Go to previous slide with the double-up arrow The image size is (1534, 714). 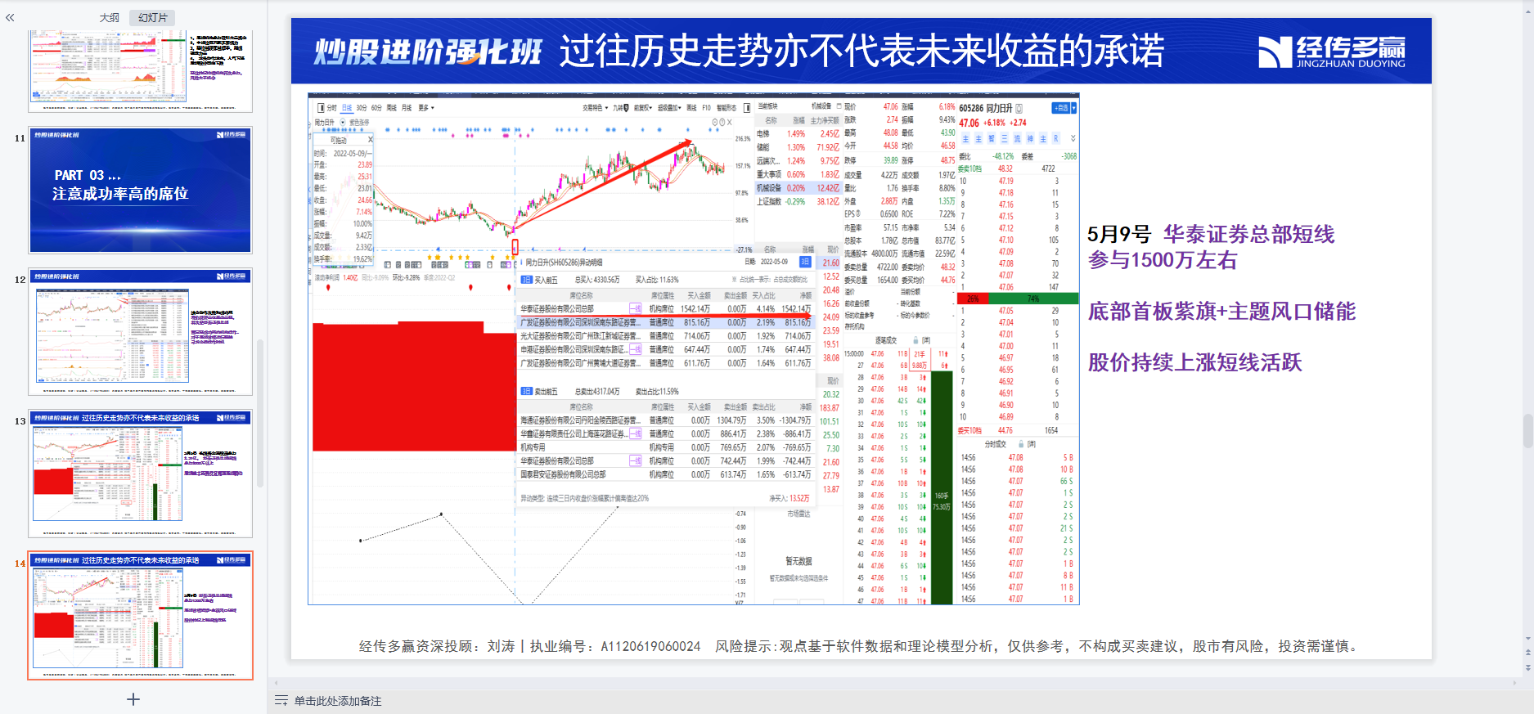pos(1527,653)
